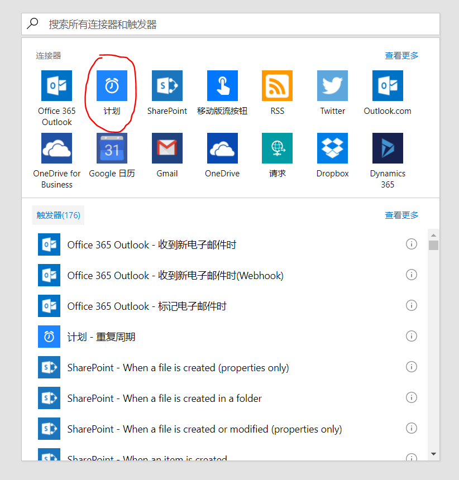Open the Dynamics 365 connector
The width and height of the screenshot is (459, 480).
pos(388,148)
